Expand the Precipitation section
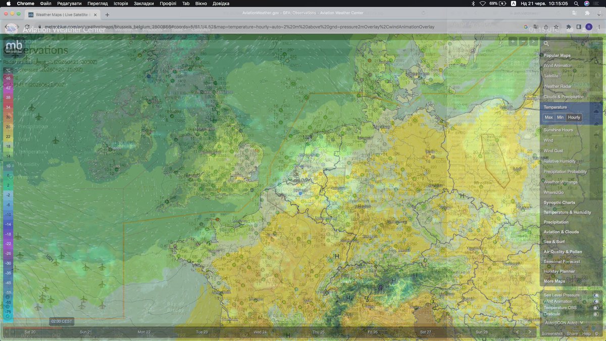 click(556, 222)
